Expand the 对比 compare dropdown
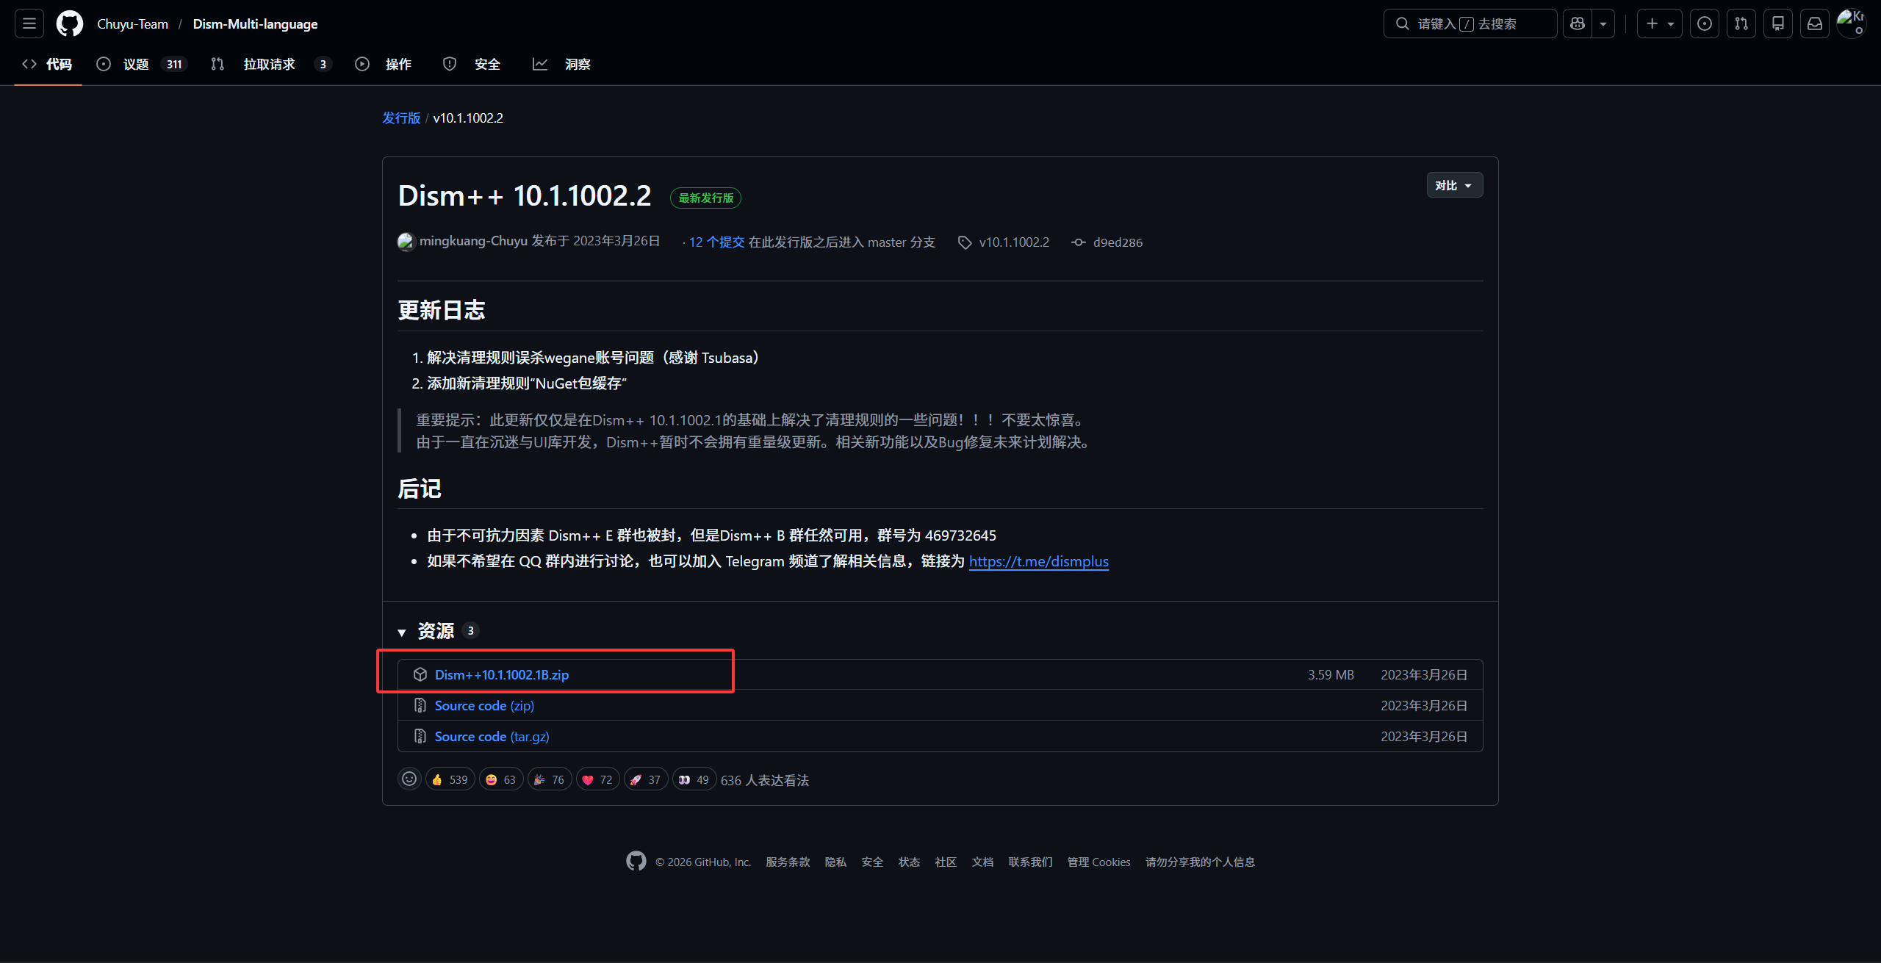The width and height of the screenshot is (1881, 963). [1453, 185]
